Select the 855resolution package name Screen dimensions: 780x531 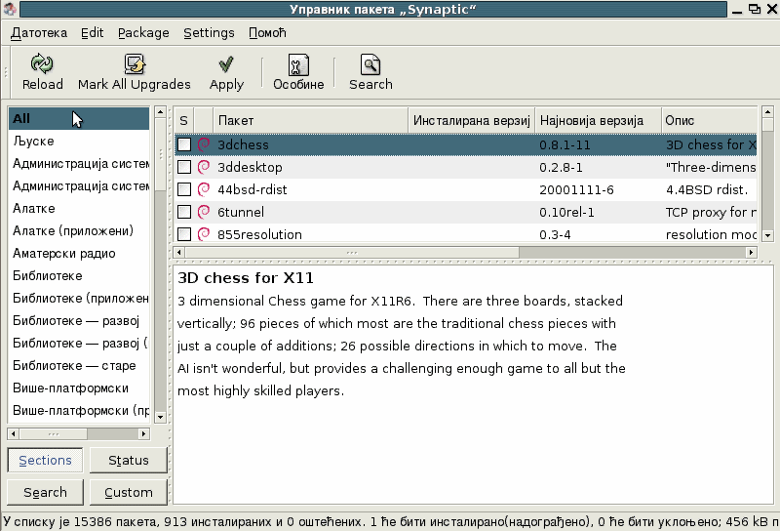[x=259, y=234]
